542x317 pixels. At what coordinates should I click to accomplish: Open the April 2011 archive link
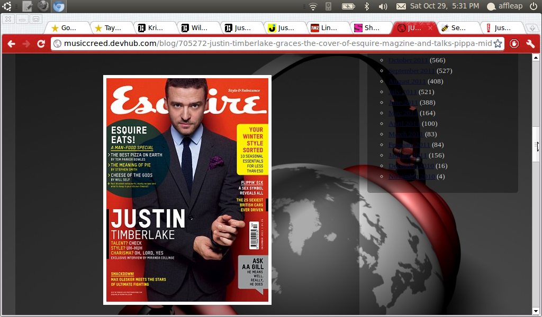point(404,124)
